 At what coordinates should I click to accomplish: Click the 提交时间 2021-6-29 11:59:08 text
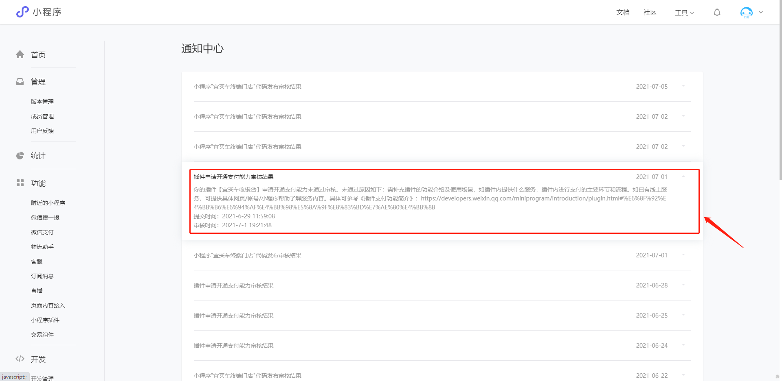(234, 216)
